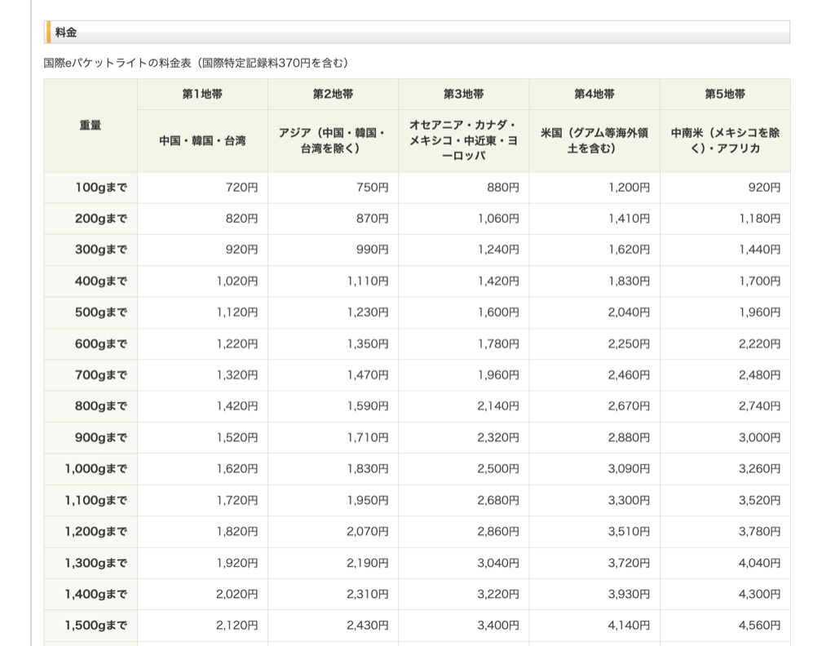Image resolution: width=835 pixels, height=646 pixels.
Task: Click the 1,000gまで row label
Action: [x=96, y=469]
